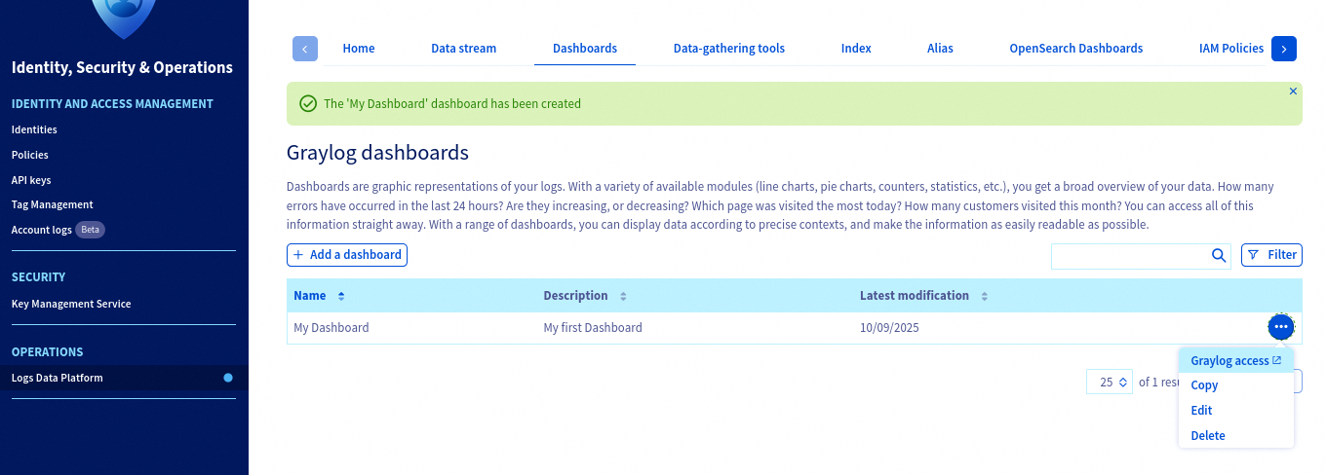Open the Data-gathering tools tab

pyautogui.click(x=729, y=48)
